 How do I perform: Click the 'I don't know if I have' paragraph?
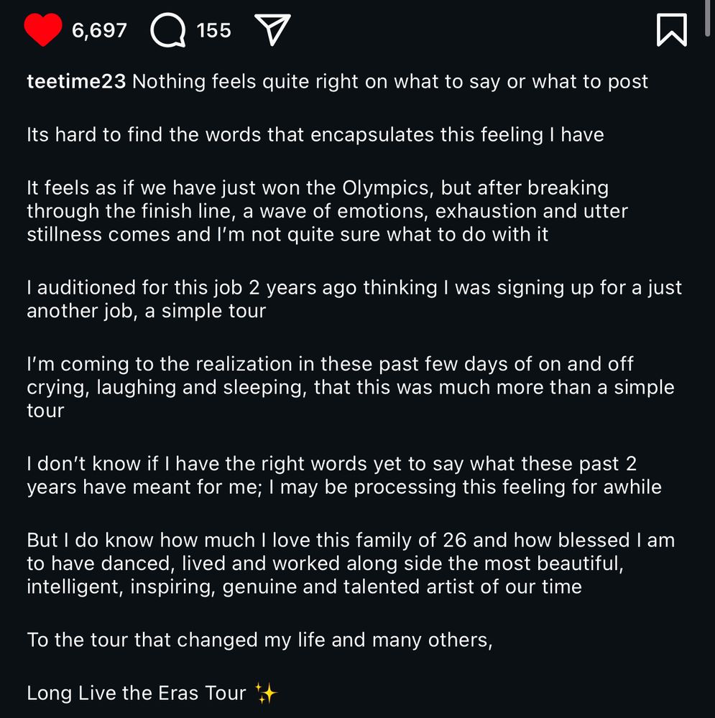344,475
